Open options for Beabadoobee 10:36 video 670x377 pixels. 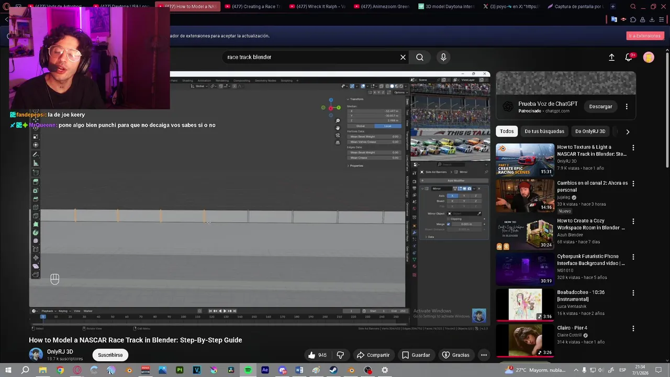click(633, 293)
